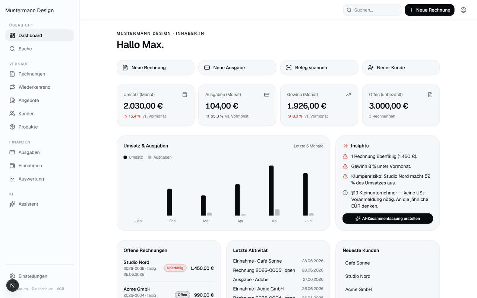Click the Suchen search field

(372, 10)
